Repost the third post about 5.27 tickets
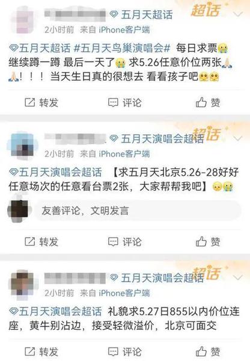 pos(41,351)
